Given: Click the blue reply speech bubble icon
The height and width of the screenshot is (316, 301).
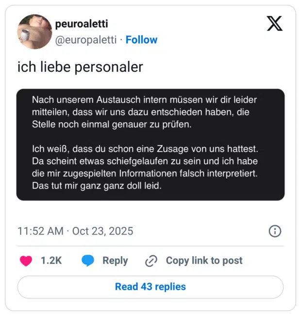Looking at the screenshot, I should click(x=88, y=261).
